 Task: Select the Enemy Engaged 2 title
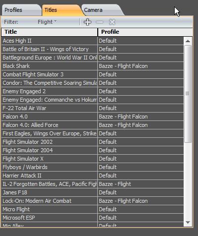[49, 91]
